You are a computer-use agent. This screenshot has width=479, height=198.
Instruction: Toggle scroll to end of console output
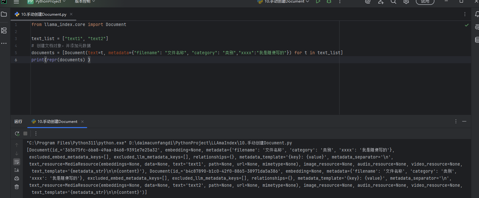[x=17, y=170]
